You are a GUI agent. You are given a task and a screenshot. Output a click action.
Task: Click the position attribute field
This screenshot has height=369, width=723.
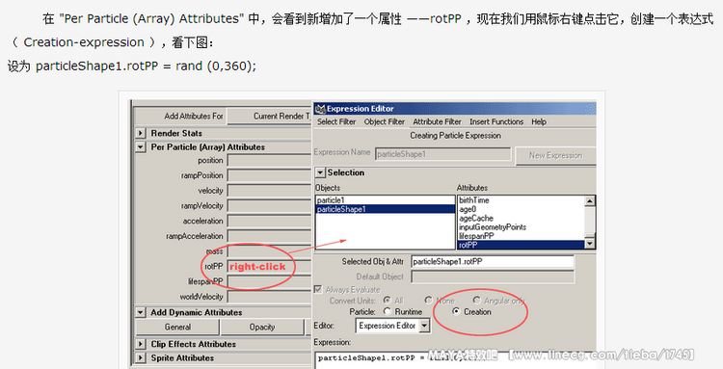click(269, 161)
